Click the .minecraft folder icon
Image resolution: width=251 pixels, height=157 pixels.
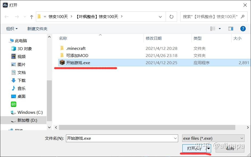click(62, 48)
